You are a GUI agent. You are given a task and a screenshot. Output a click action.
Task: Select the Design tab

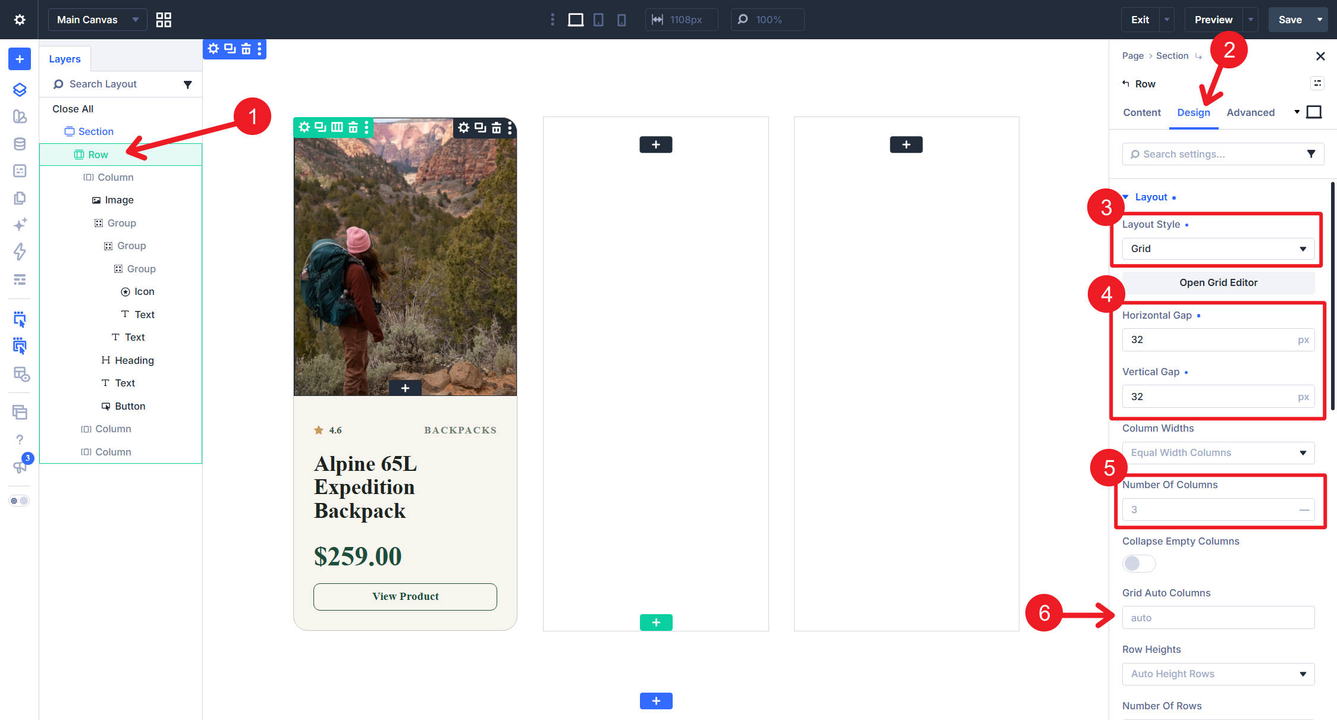(1193, 112)
